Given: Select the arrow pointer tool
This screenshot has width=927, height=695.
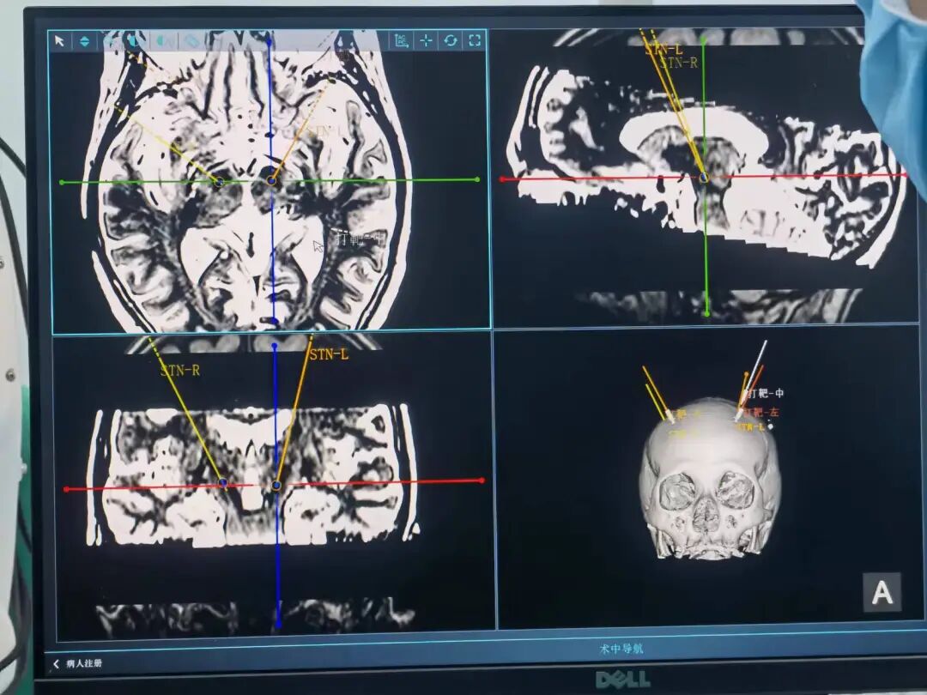Looking at the screenshot, I should click(x=59, y=41).
